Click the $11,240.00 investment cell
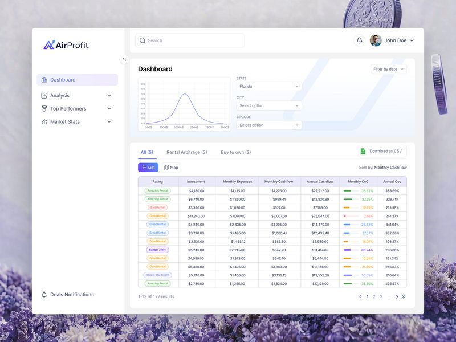This screenshot has height=342, width=456. 196,217
